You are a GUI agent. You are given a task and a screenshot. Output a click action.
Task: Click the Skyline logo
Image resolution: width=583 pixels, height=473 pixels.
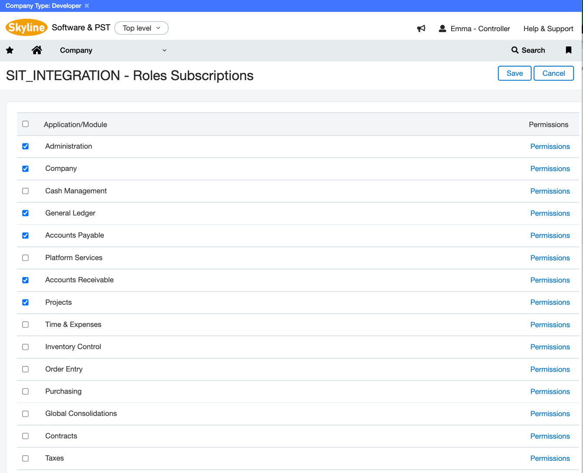click(x=26, y=28)
